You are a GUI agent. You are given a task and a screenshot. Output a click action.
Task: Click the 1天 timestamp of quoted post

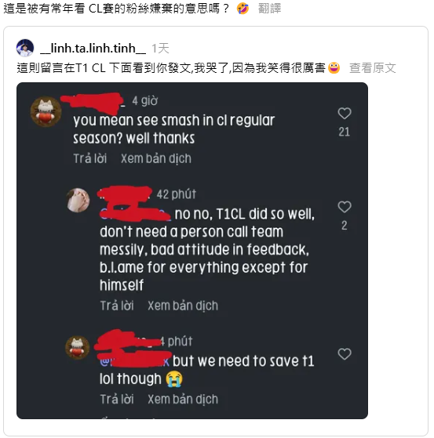[160, 49]
